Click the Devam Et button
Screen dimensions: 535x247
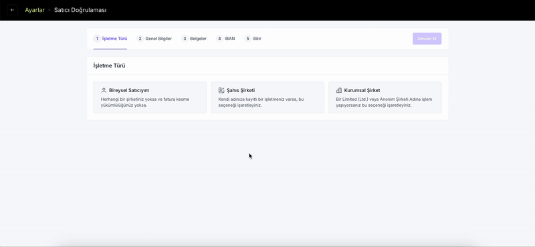(x=427, y=39)
